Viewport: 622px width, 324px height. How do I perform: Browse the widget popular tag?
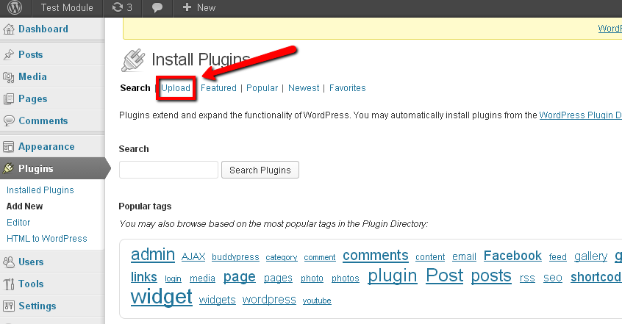162,297
